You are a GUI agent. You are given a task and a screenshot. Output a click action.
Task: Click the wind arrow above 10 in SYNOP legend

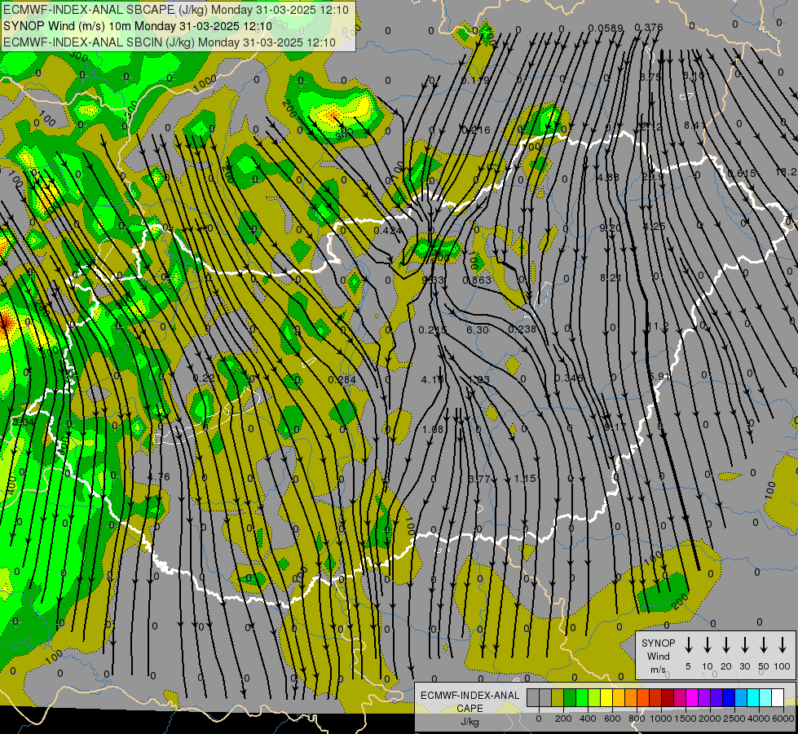click(x=708, y=645)
